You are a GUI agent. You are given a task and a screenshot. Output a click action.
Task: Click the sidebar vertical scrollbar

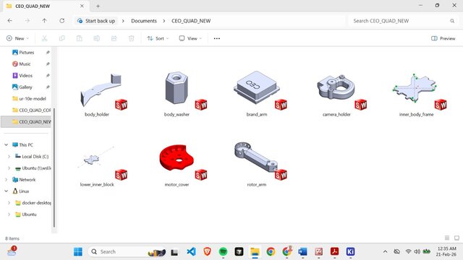[54, 168]
